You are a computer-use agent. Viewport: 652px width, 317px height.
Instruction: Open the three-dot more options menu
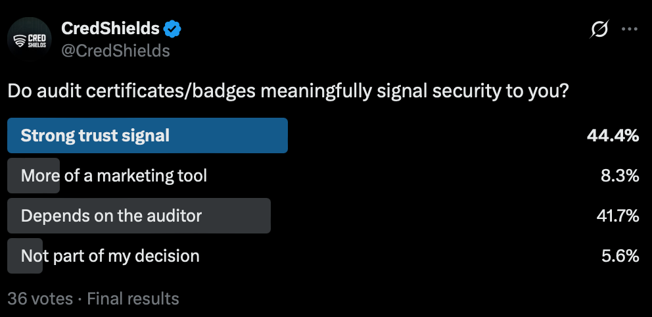click(630, 30)
